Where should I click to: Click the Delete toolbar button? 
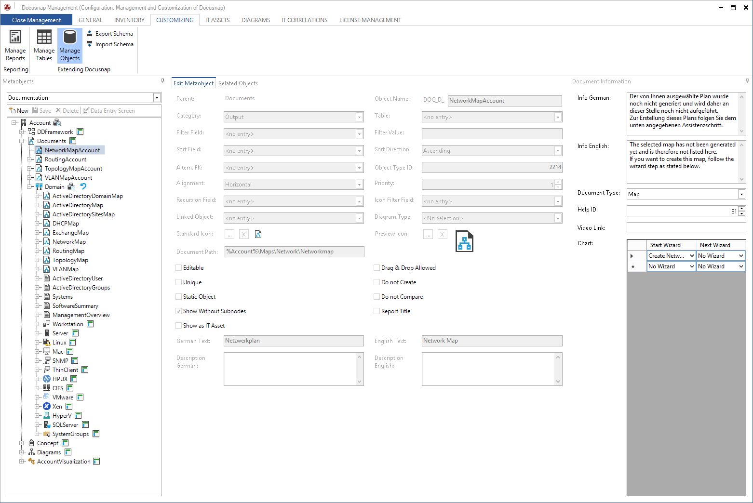click(x=67, y=110)
